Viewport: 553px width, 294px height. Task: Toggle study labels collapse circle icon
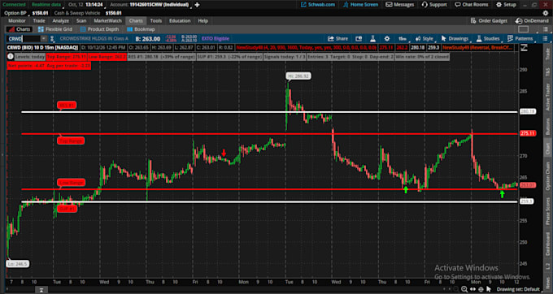pyautogui.click(x=11, y=56)
